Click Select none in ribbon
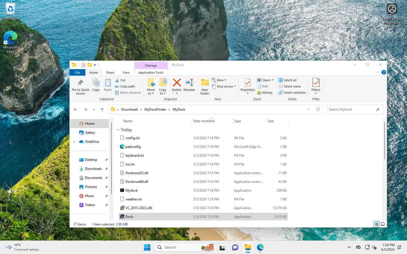This screenshot has width=407, height=254. [289, 86]
